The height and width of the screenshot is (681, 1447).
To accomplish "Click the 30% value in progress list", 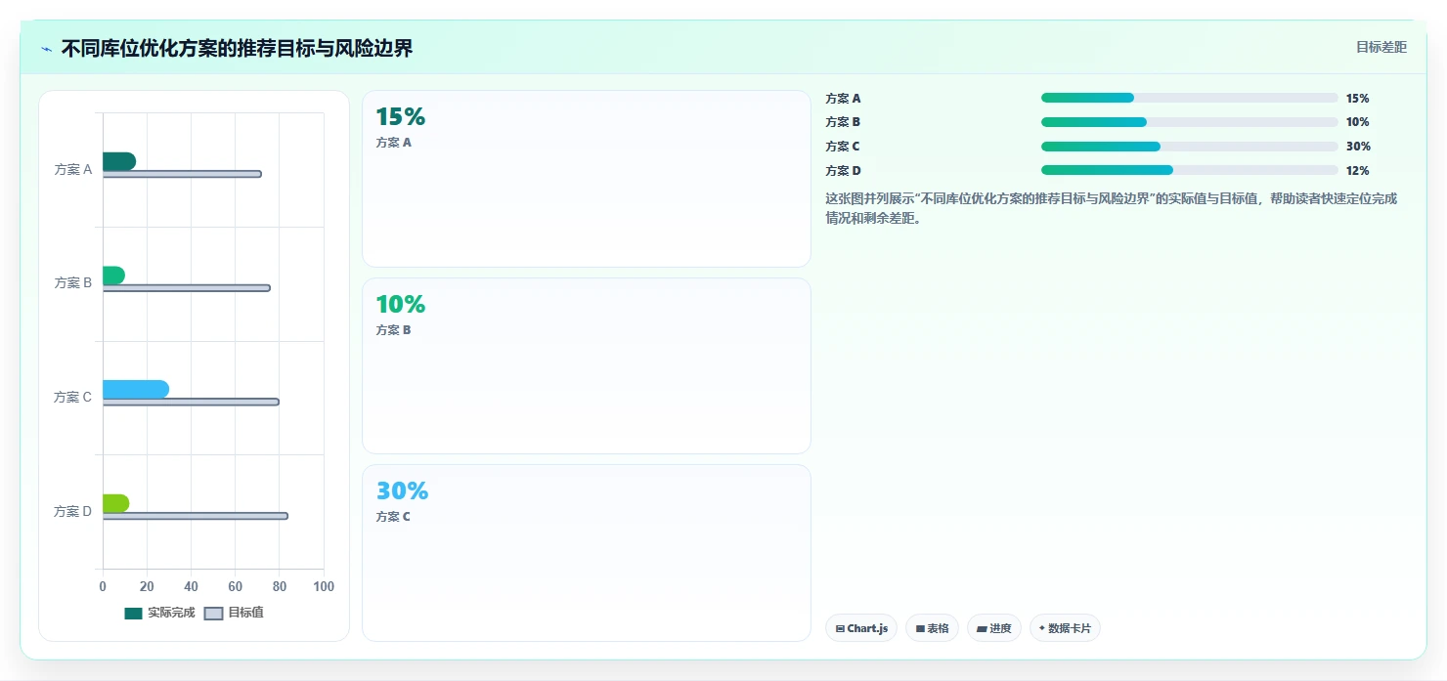I will 1358,147.
